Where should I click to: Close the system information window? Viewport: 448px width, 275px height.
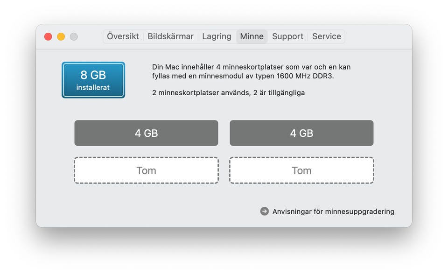click(x=48, y=36)
